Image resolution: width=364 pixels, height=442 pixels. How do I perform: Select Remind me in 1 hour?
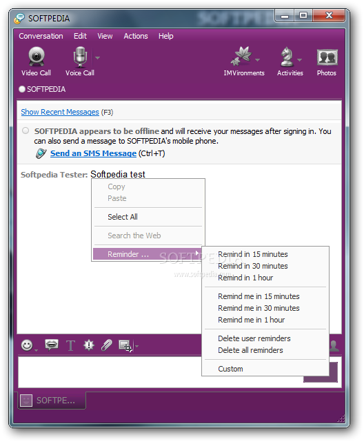[x=265, y=320]
